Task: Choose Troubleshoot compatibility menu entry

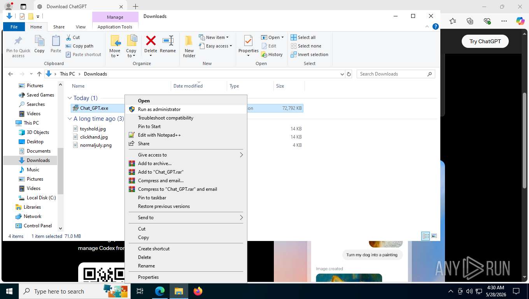Action: (x=186, y=118)
